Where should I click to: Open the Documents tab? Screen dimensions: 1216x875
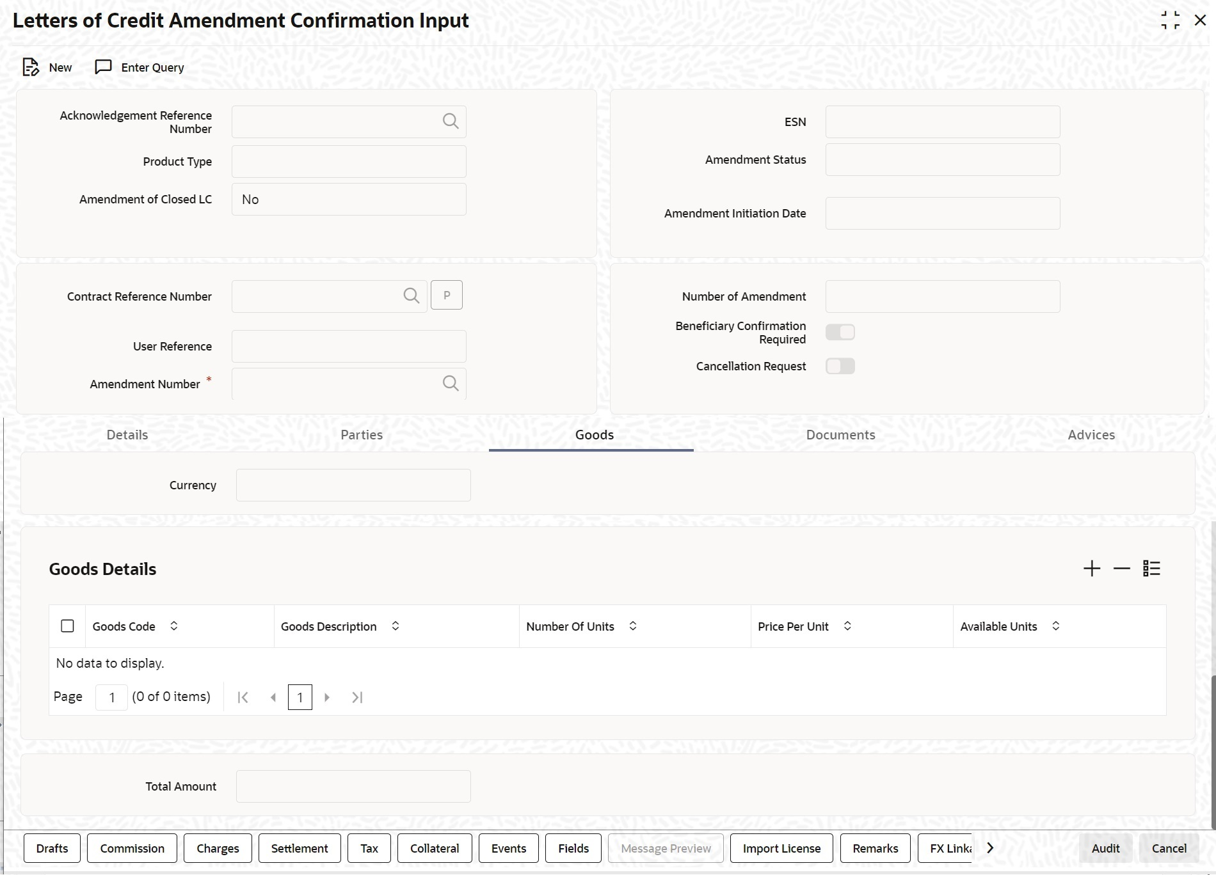tap(841, 435)
